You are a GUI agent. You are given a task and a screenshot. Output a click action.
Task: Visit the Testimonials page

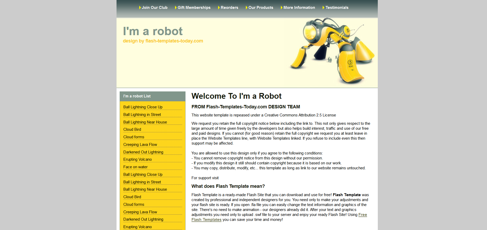click(337, 8)
